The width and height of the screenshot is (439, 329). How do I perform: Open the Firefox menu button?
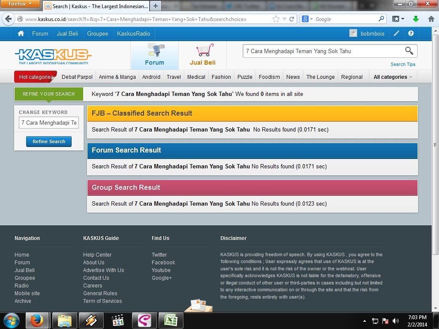[20, 3]
